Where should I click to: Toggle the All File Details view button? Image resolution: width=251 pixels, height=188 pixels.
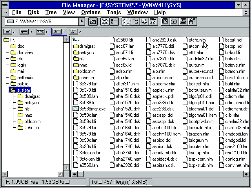pyautogui.click(x=114, y=22)
